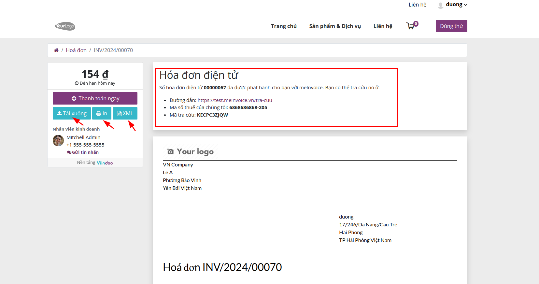Click Gửi tin nhắn message link

click(83, 152)
